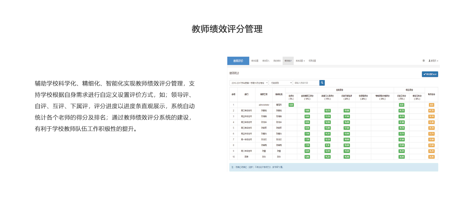Click the orange 41.35 total score badge
Screen dimensions: 454x215
coord(431,111)
